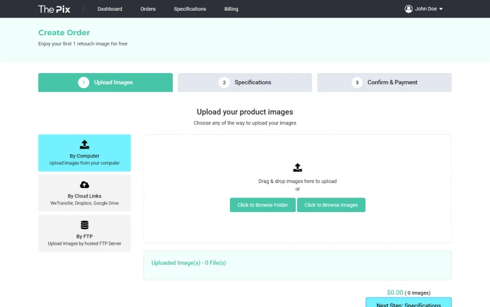490x307 pixels.
Task: Click the By Computer upload icon
Action: click(84, 145)
